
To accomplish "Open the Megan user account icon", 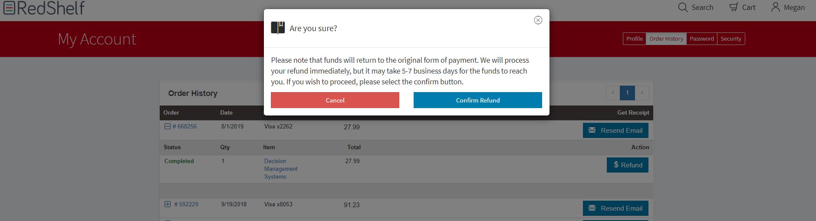I will pyautogui.click(x=775, y=7).
